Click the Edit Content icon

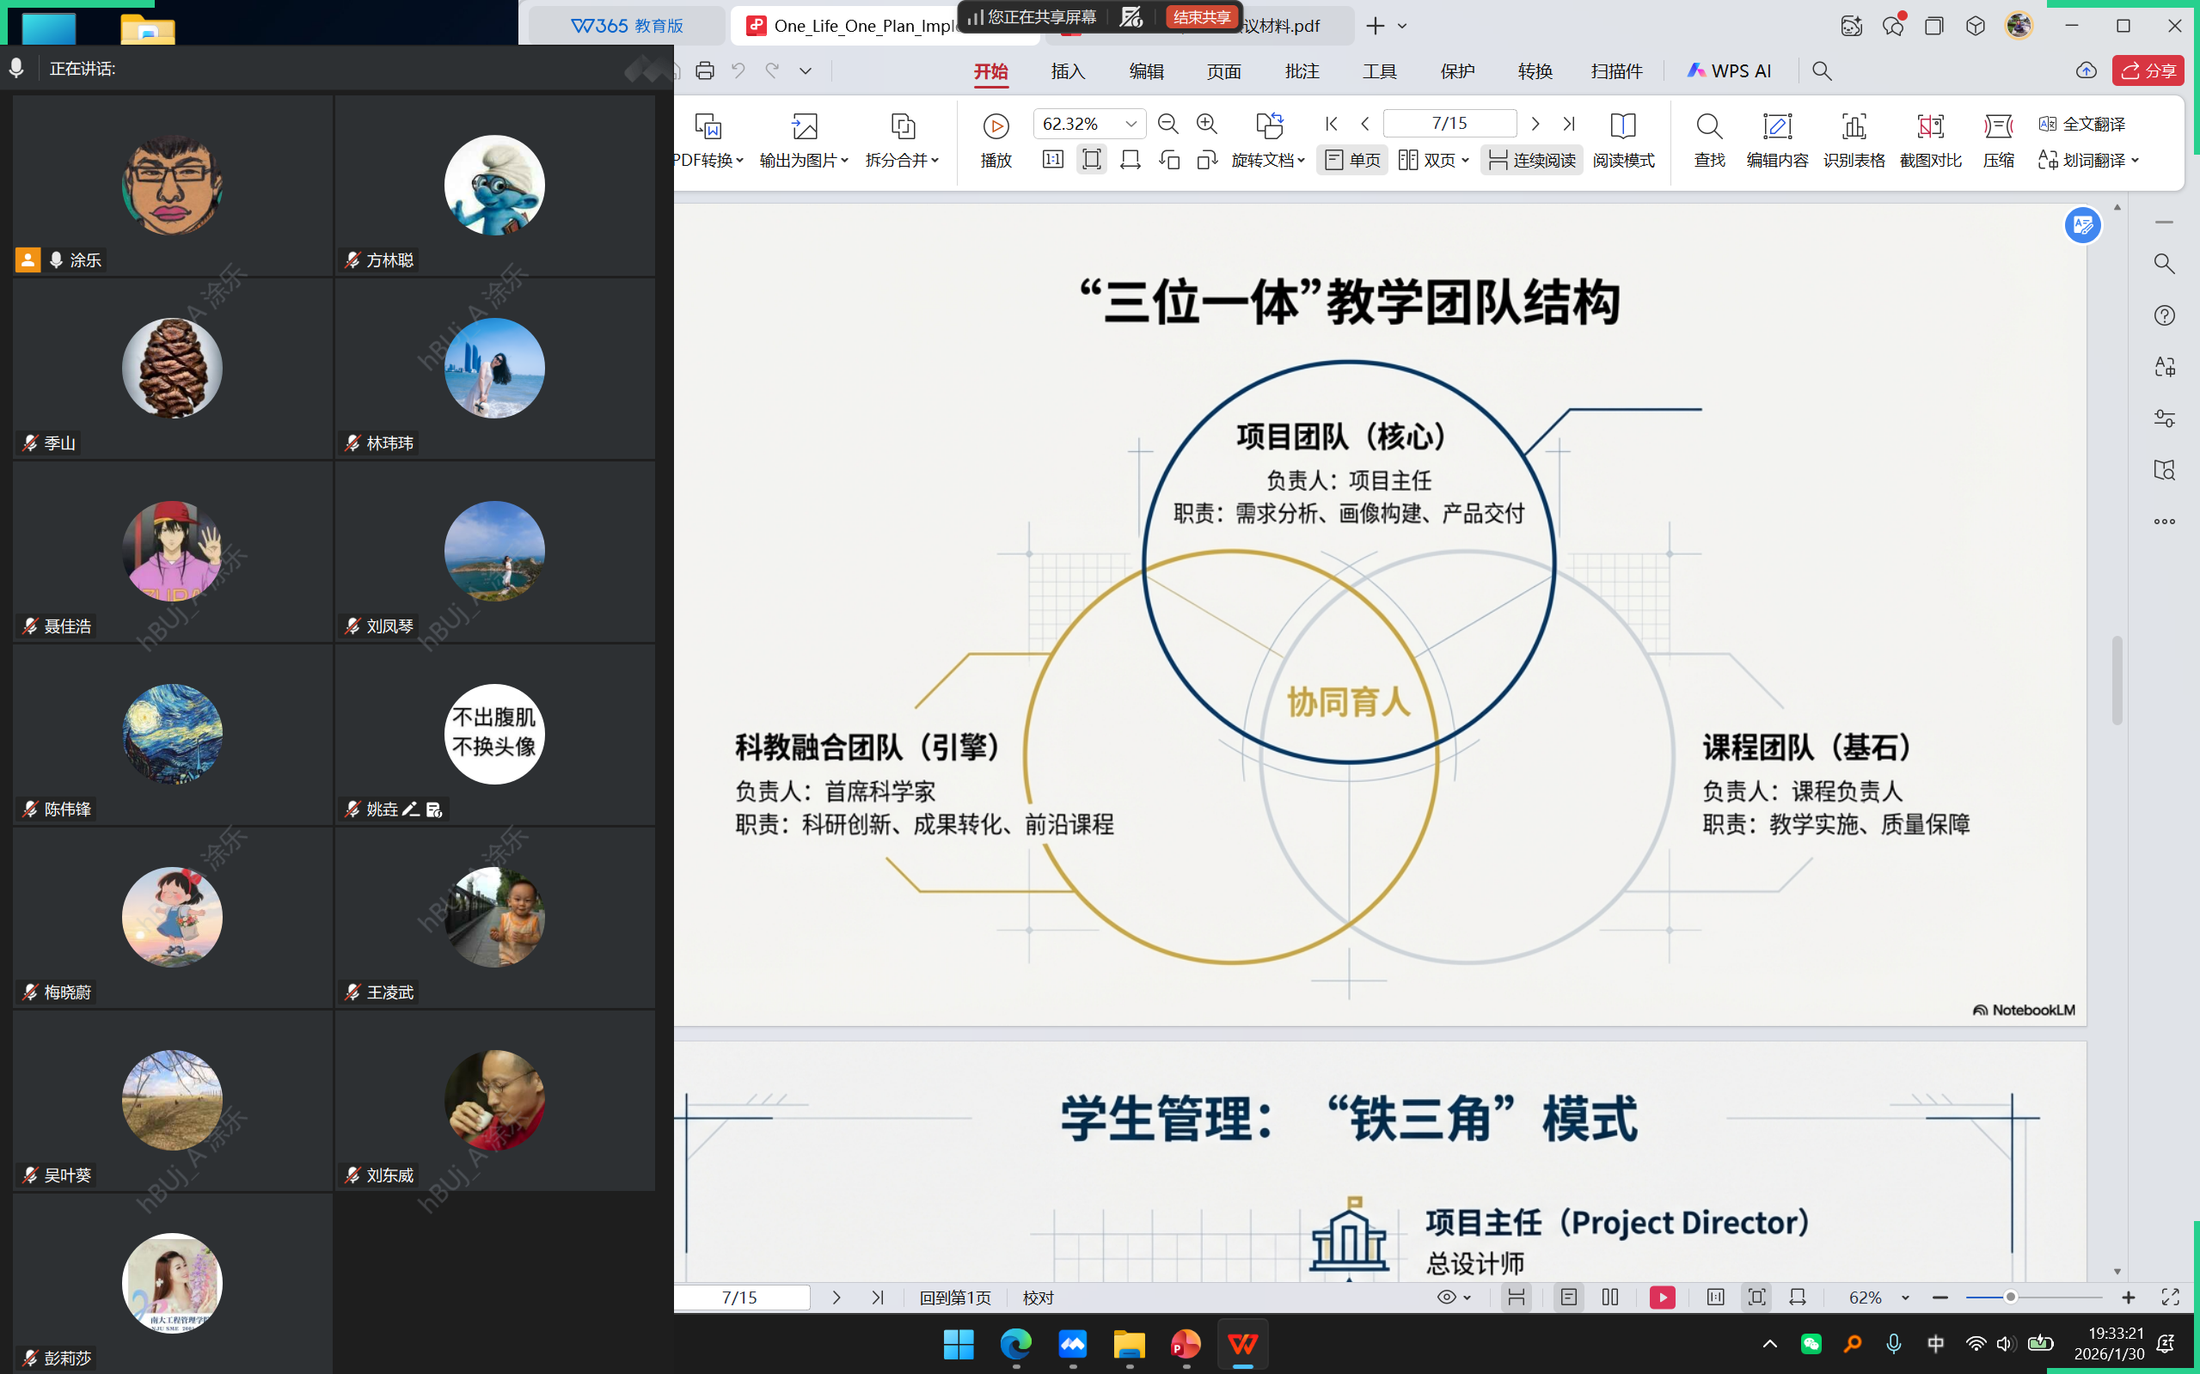point(1776,126)
